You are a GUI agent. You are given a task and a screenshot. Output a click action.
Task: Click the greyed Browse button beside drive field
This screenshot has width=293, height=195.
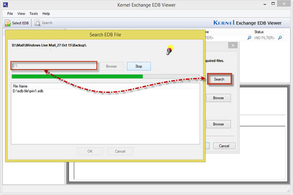(111, 66)
